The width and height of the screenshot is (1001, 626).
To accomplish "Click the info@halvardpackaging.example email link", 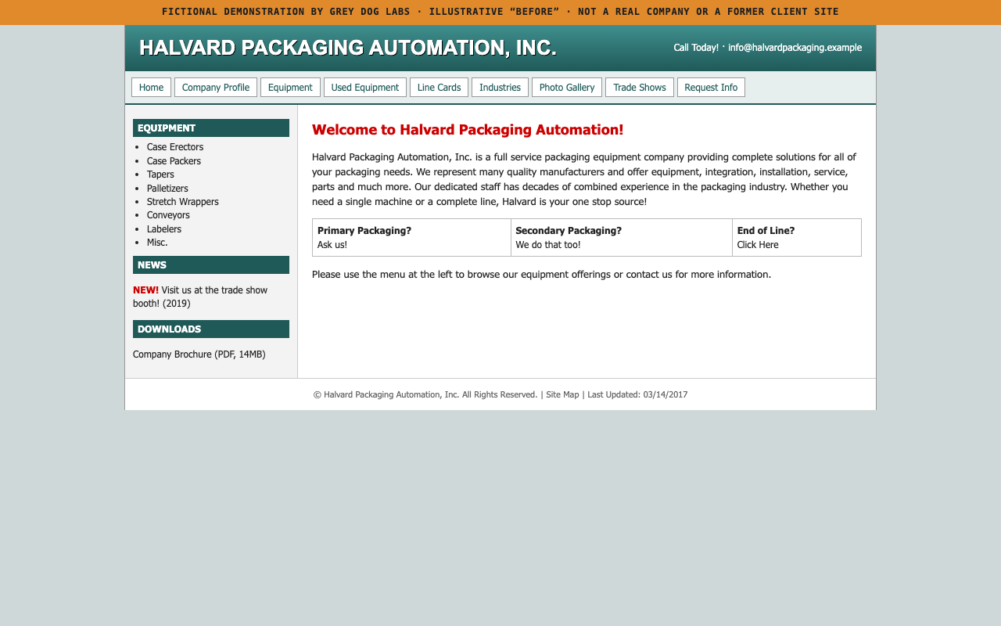I will [x=795, y=48].
